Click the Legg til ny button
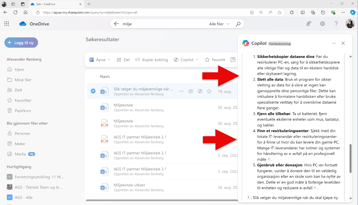 click(21, 43)
